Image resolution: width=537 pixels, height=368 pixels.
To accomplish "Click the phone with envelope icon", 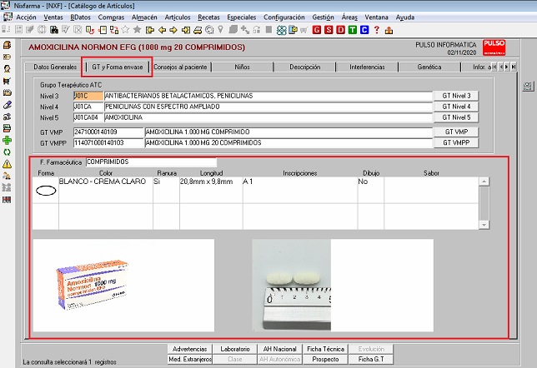I will coord(293,30).
